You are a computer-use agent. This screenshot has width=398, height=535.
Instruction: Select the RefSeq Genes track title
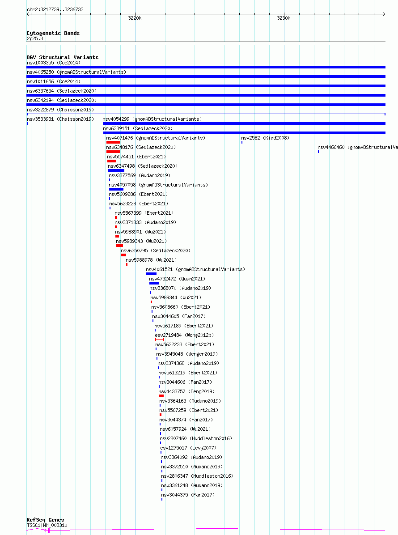point(45,520)
